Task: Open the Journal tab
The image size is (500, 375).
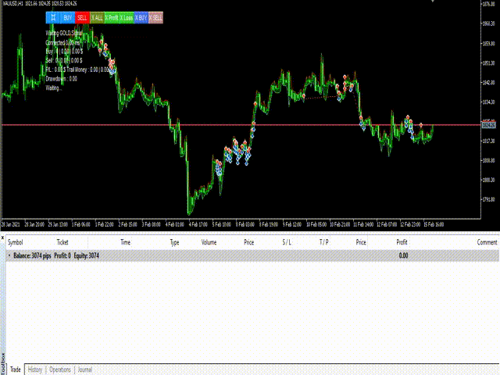Action: (x=85, y=370)
